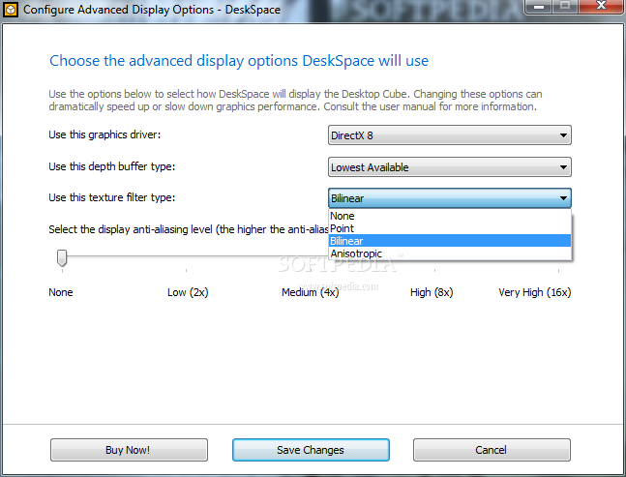Click the Very High (16x) label
This screenshot has width=626, height=477.
tap(535, 292)
